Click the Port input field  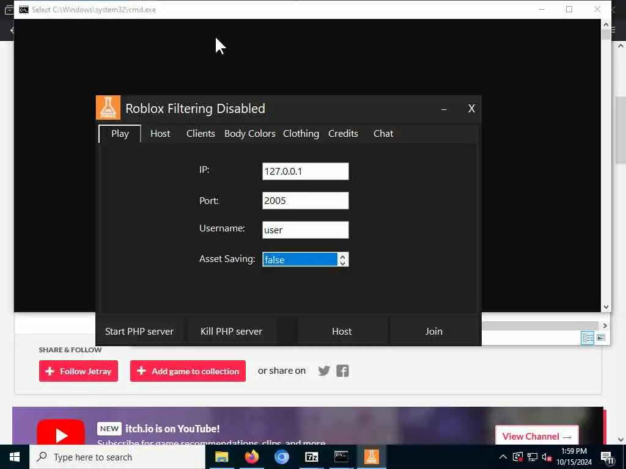click(x=306, y=200)
